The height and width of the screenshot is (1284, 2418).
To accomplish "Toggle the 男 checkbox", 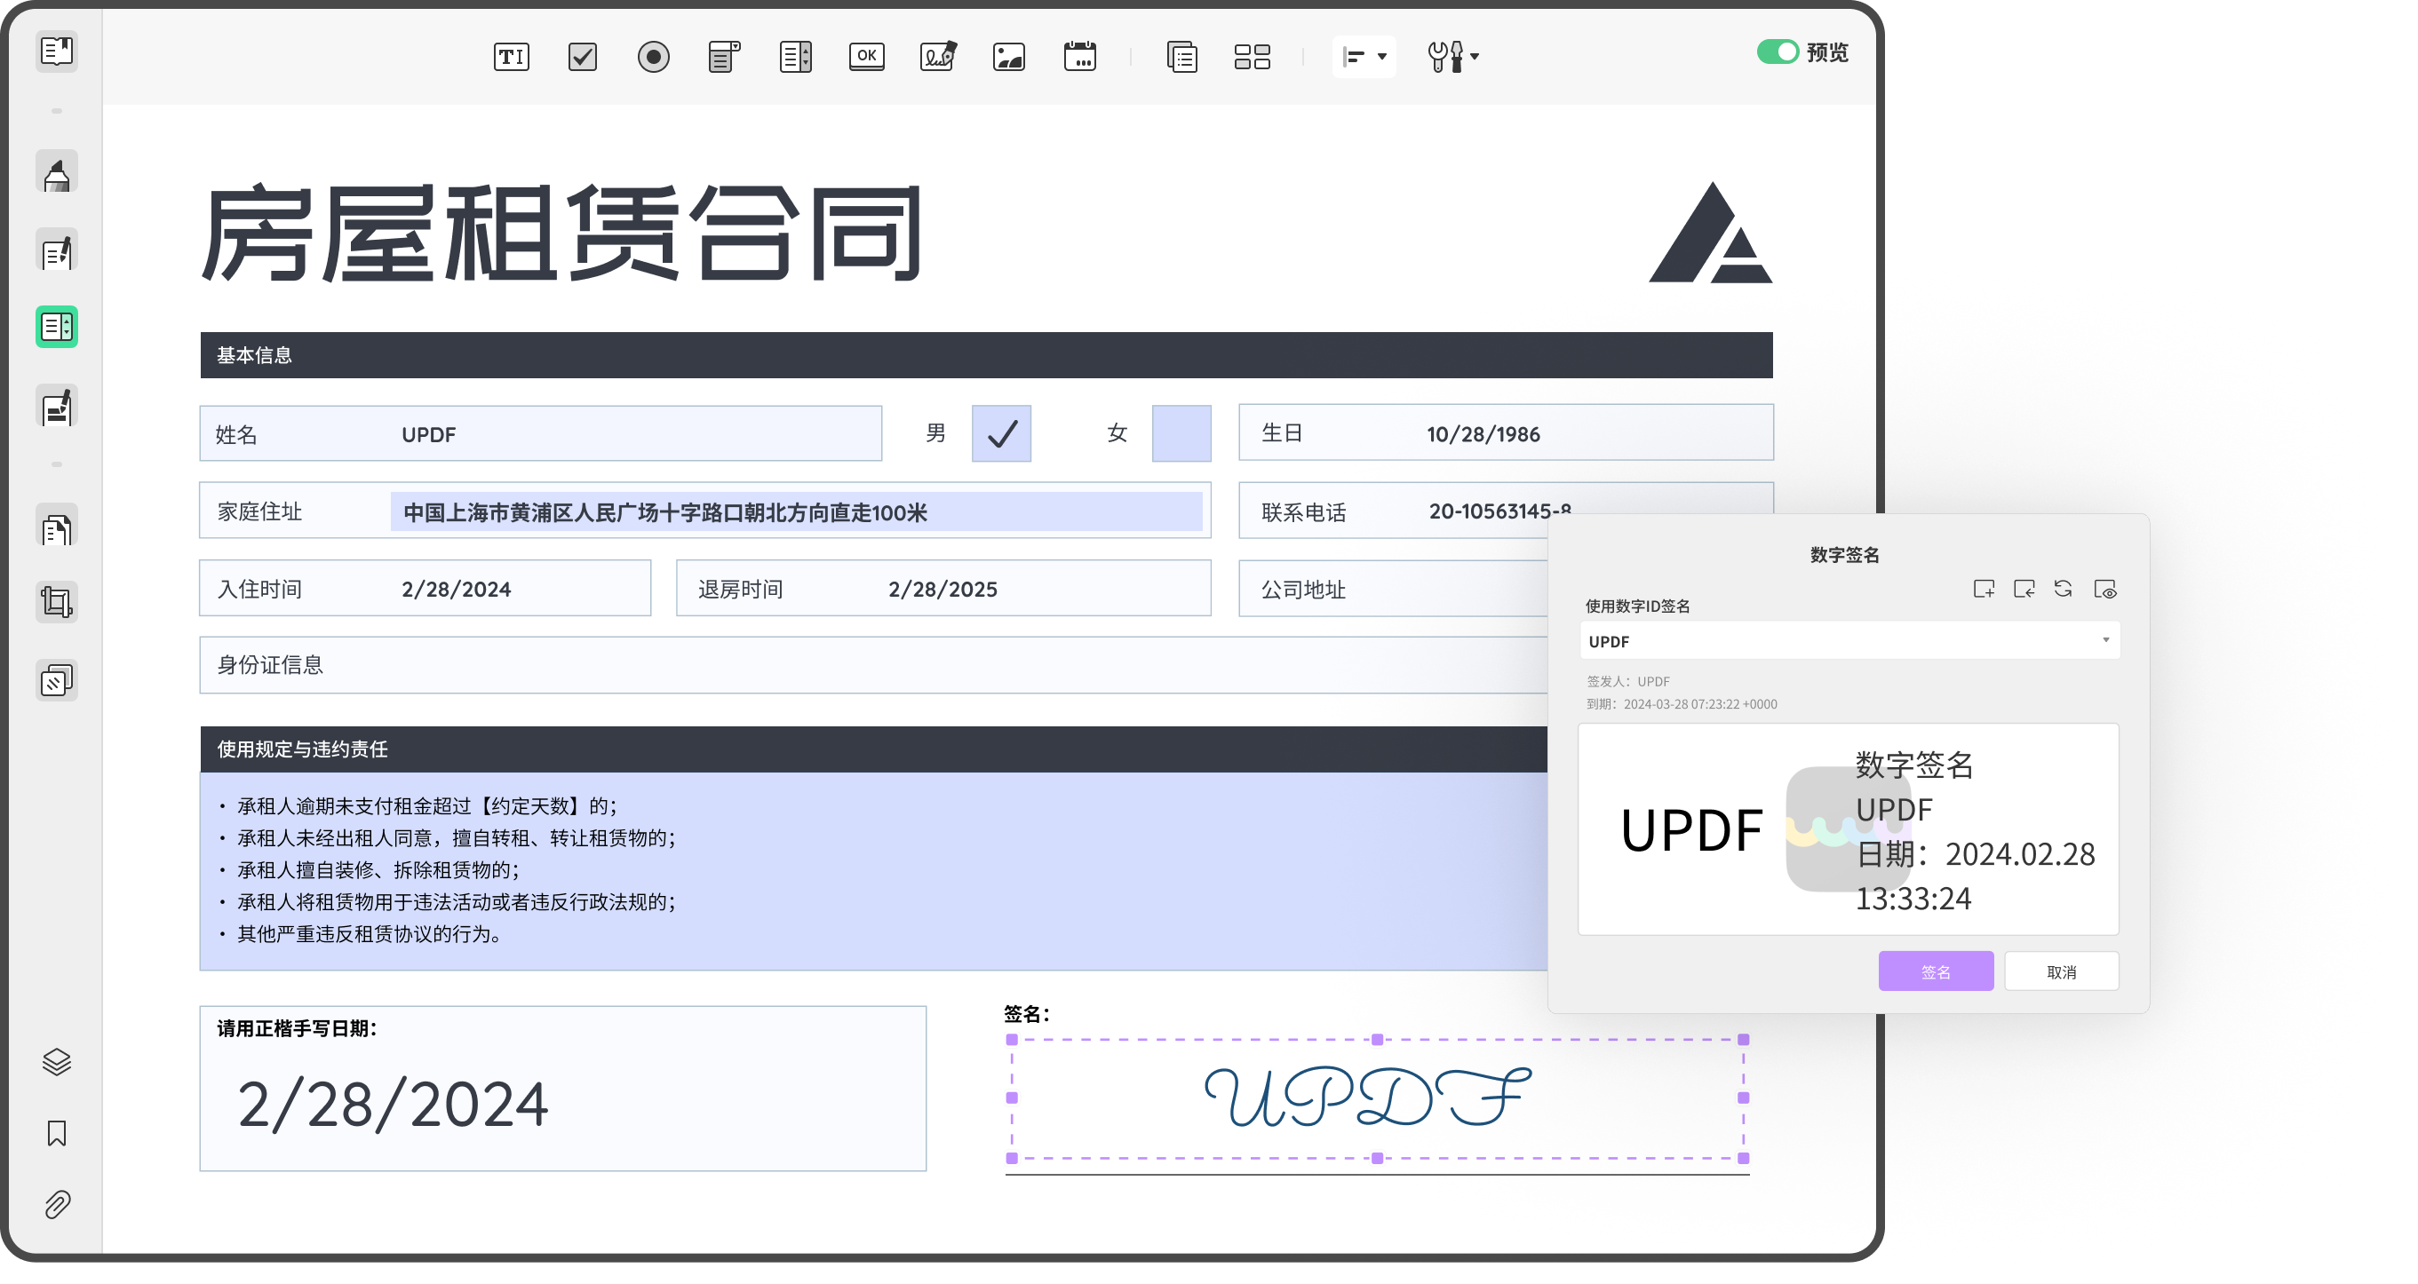I will (1001, 432).
